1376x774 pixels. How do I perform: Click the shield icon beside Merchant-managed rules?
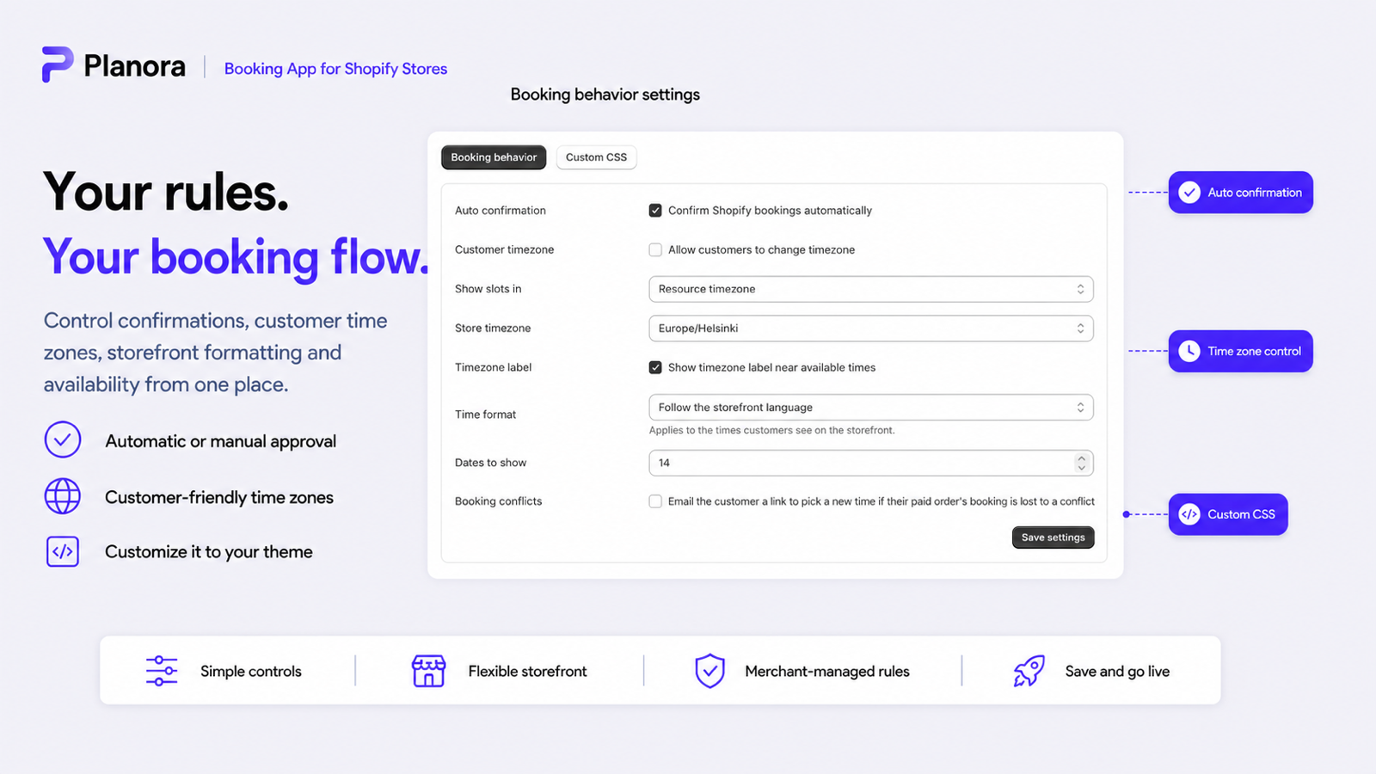pos(710,671)
